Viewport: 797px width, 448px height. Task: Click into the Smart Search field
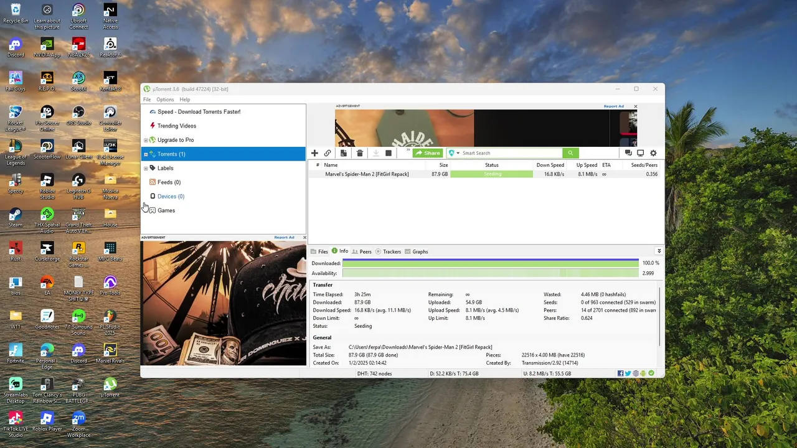pos(511,153)
